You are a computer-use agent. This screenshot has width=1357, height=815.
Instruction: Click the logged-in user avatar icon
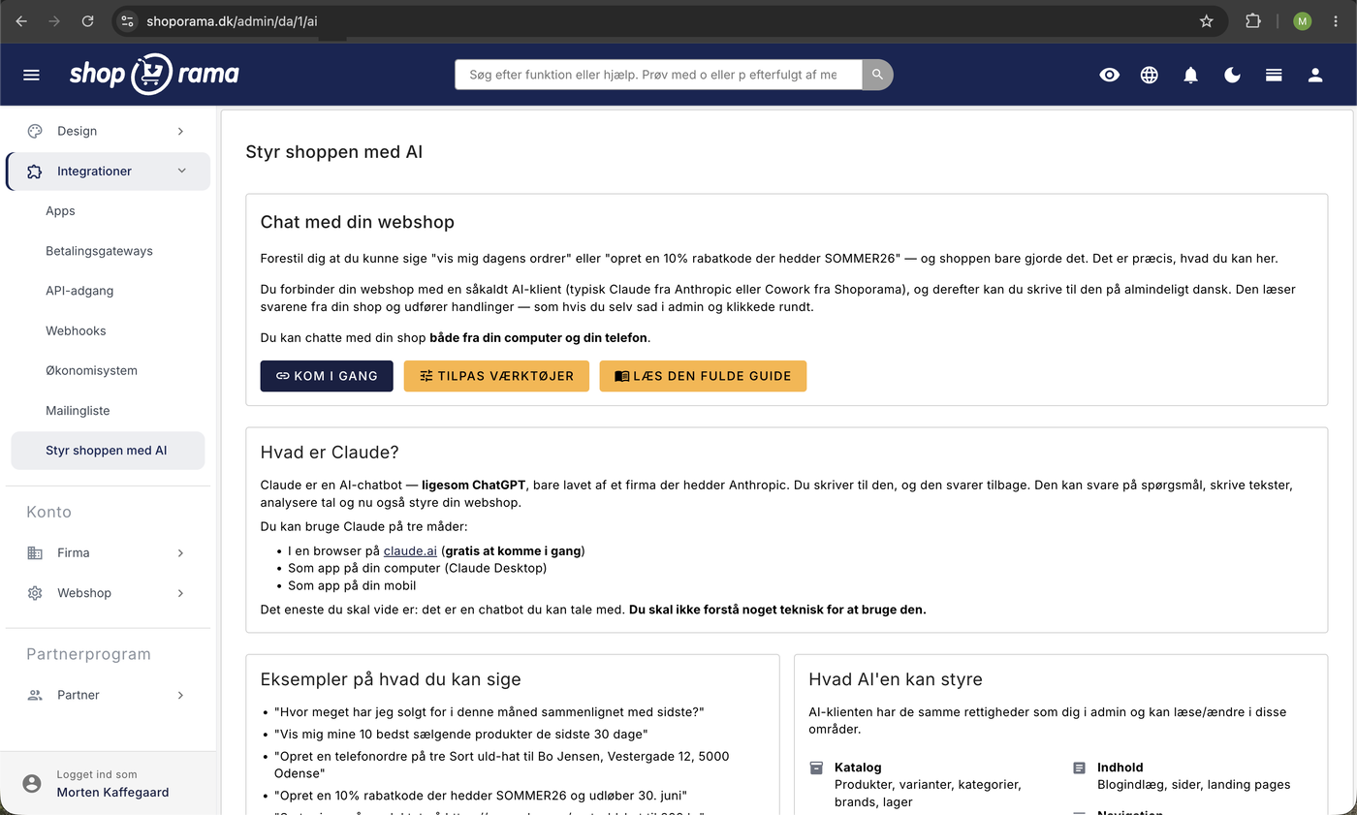32,783
